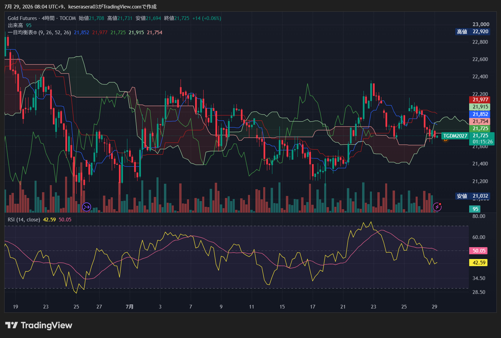This screenshot has height=338, width=501.
Task: Click the 安値 21,032 low price label
Action: 473,196
